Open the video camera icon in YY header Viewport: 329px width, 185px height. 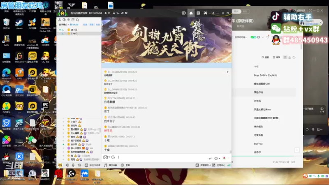pos(184,13)
